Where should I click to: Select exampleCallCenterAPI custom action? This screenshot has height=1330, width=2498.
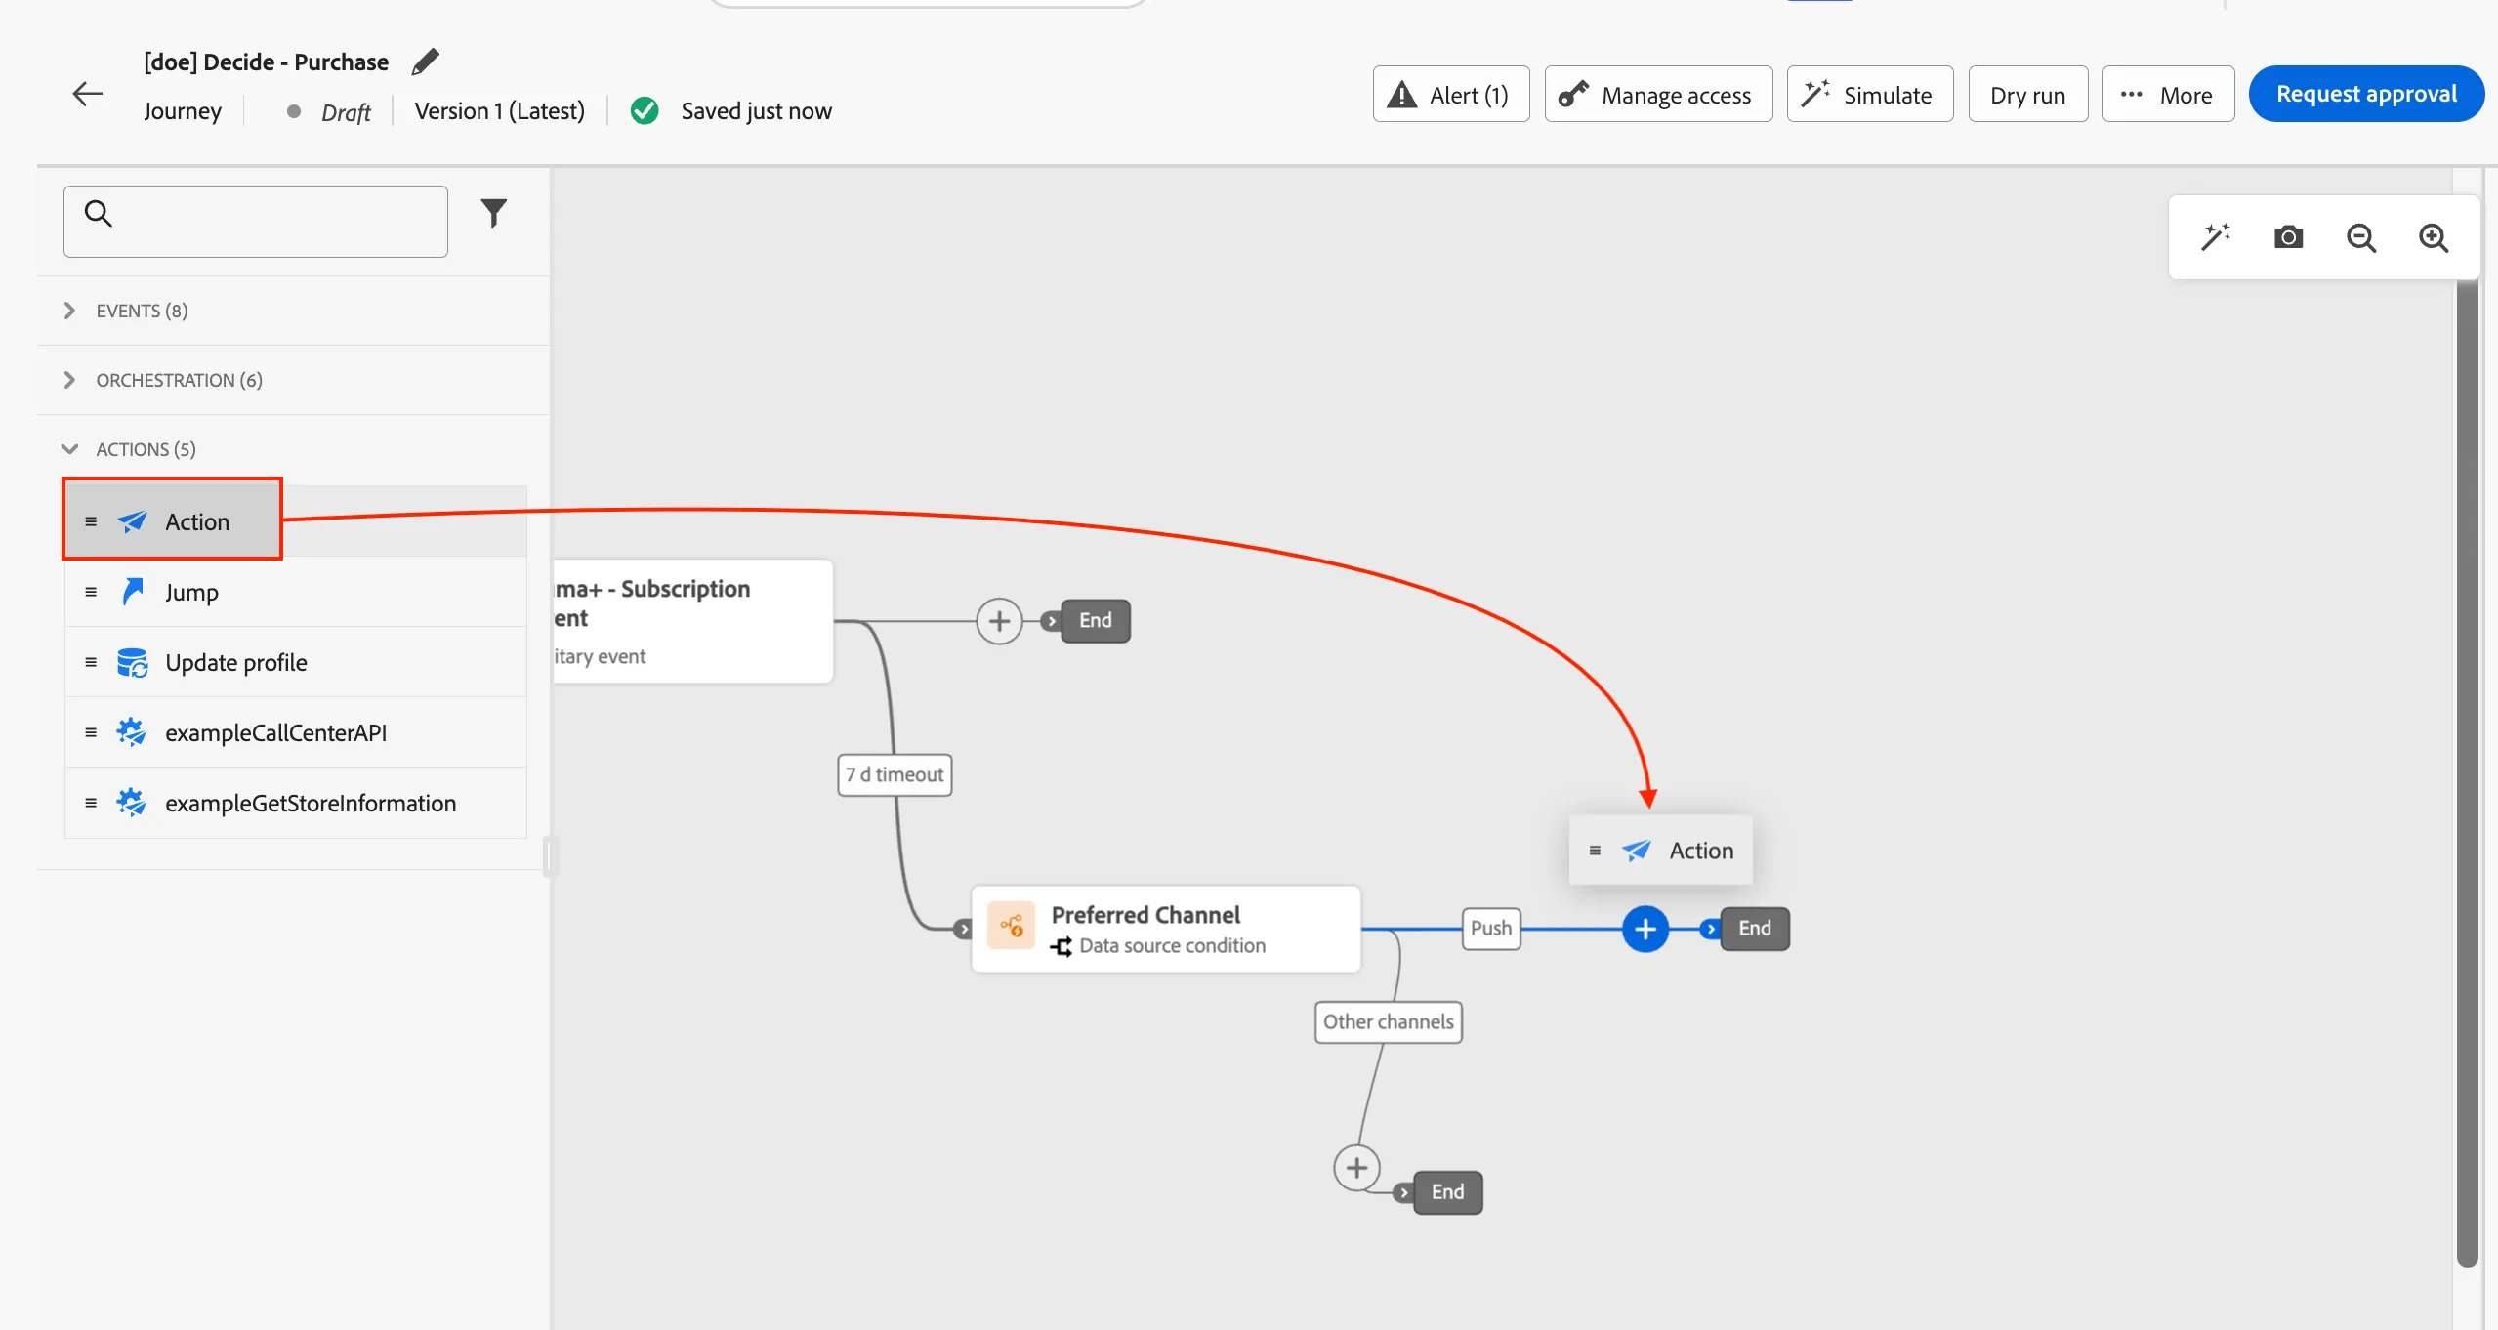click(x=296, y=732)
